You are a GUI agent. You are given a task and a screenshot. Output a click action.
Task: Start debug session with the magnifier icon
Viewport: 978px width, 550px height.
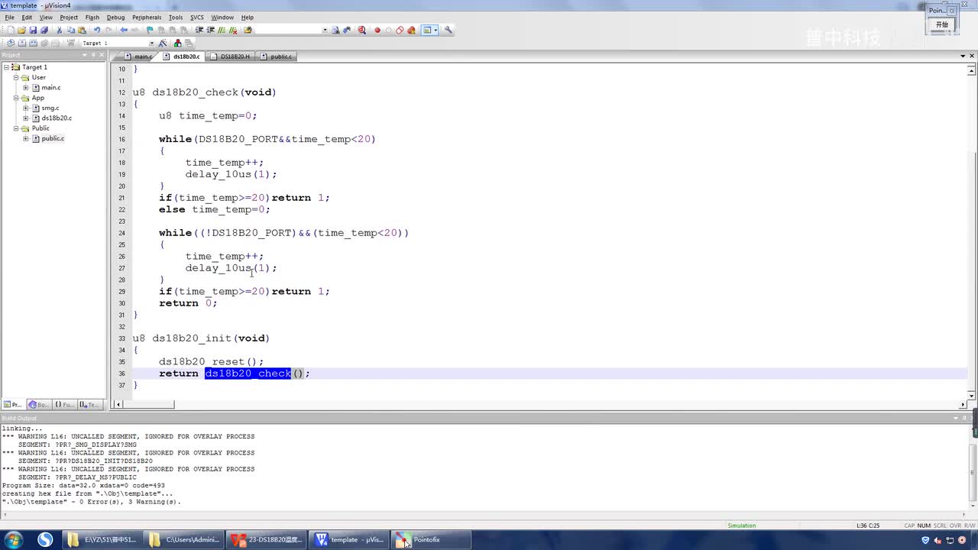pos(361,31)
